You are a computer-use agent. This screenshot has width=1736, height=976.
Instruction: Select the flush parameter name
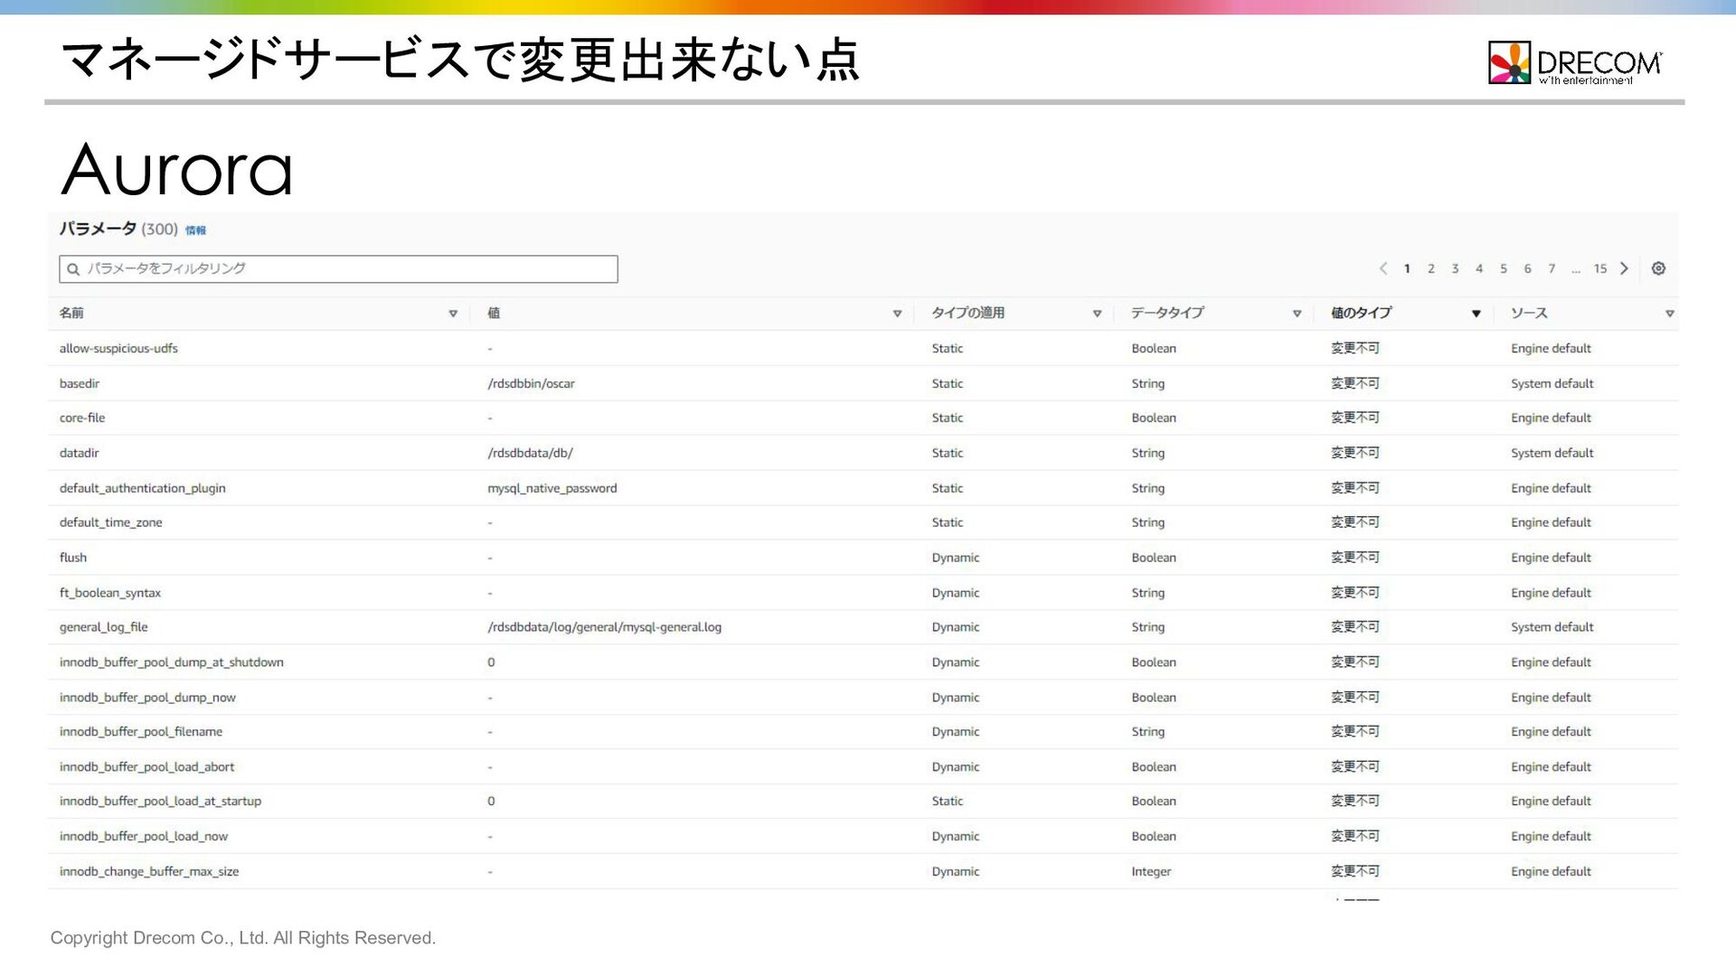click(73, 558)
